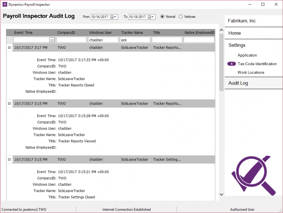
Task: Collapse the 3:15 PM Tracker Setting row
Action: pos(10,160)
